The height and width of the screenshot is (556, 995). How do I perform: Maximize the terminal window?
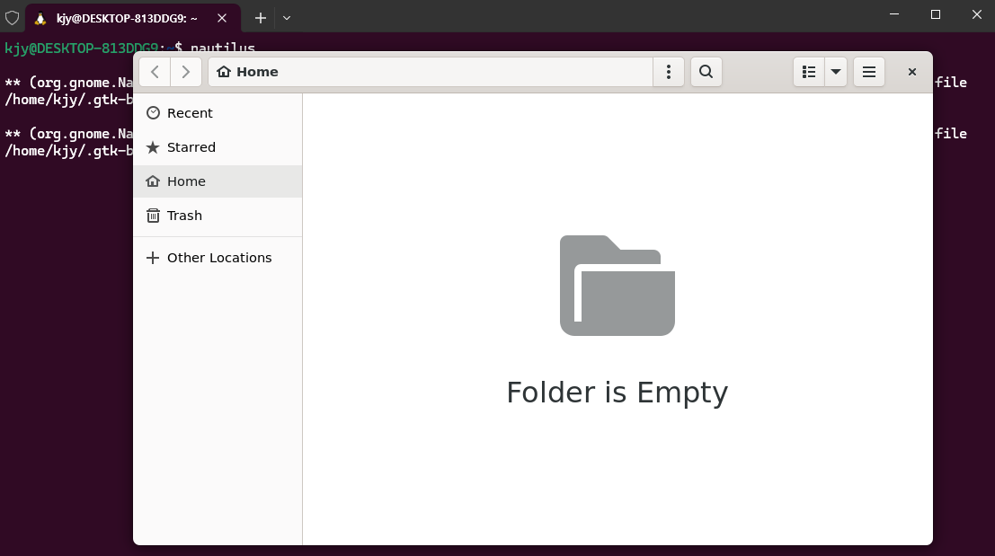(x=936, y=14)
